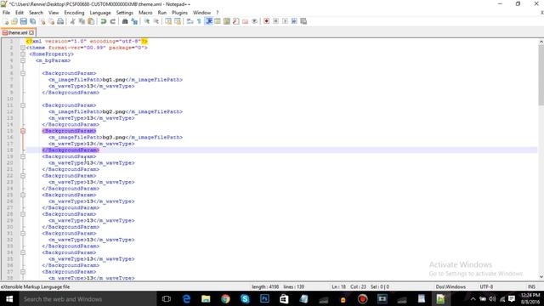Open the Function List toolbar icon
The image size is (544, 306).
(x=236, y=21)
